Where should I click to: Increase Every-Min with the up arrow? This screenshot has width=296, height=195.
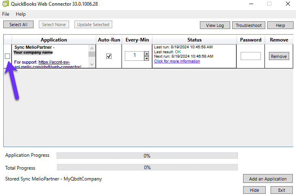click(x=147, y=54)
